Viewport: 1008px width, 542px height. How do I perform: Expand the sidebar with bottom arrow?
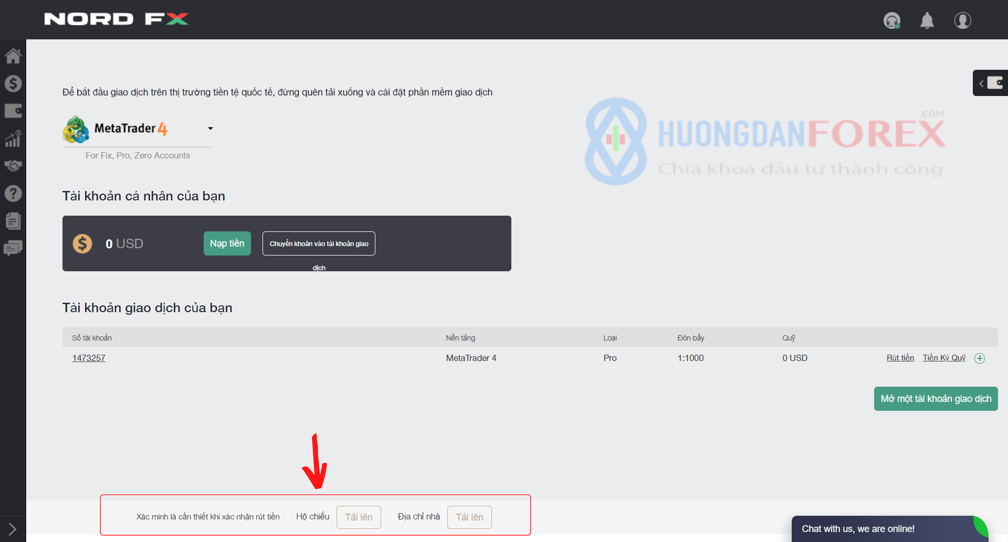pyautogui.click(x=13, y=529)
